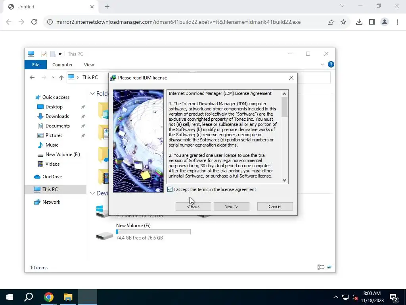Open Documents in navigation pane
The width and height of the screenshot is (406, 305).
tap(57, 126)
